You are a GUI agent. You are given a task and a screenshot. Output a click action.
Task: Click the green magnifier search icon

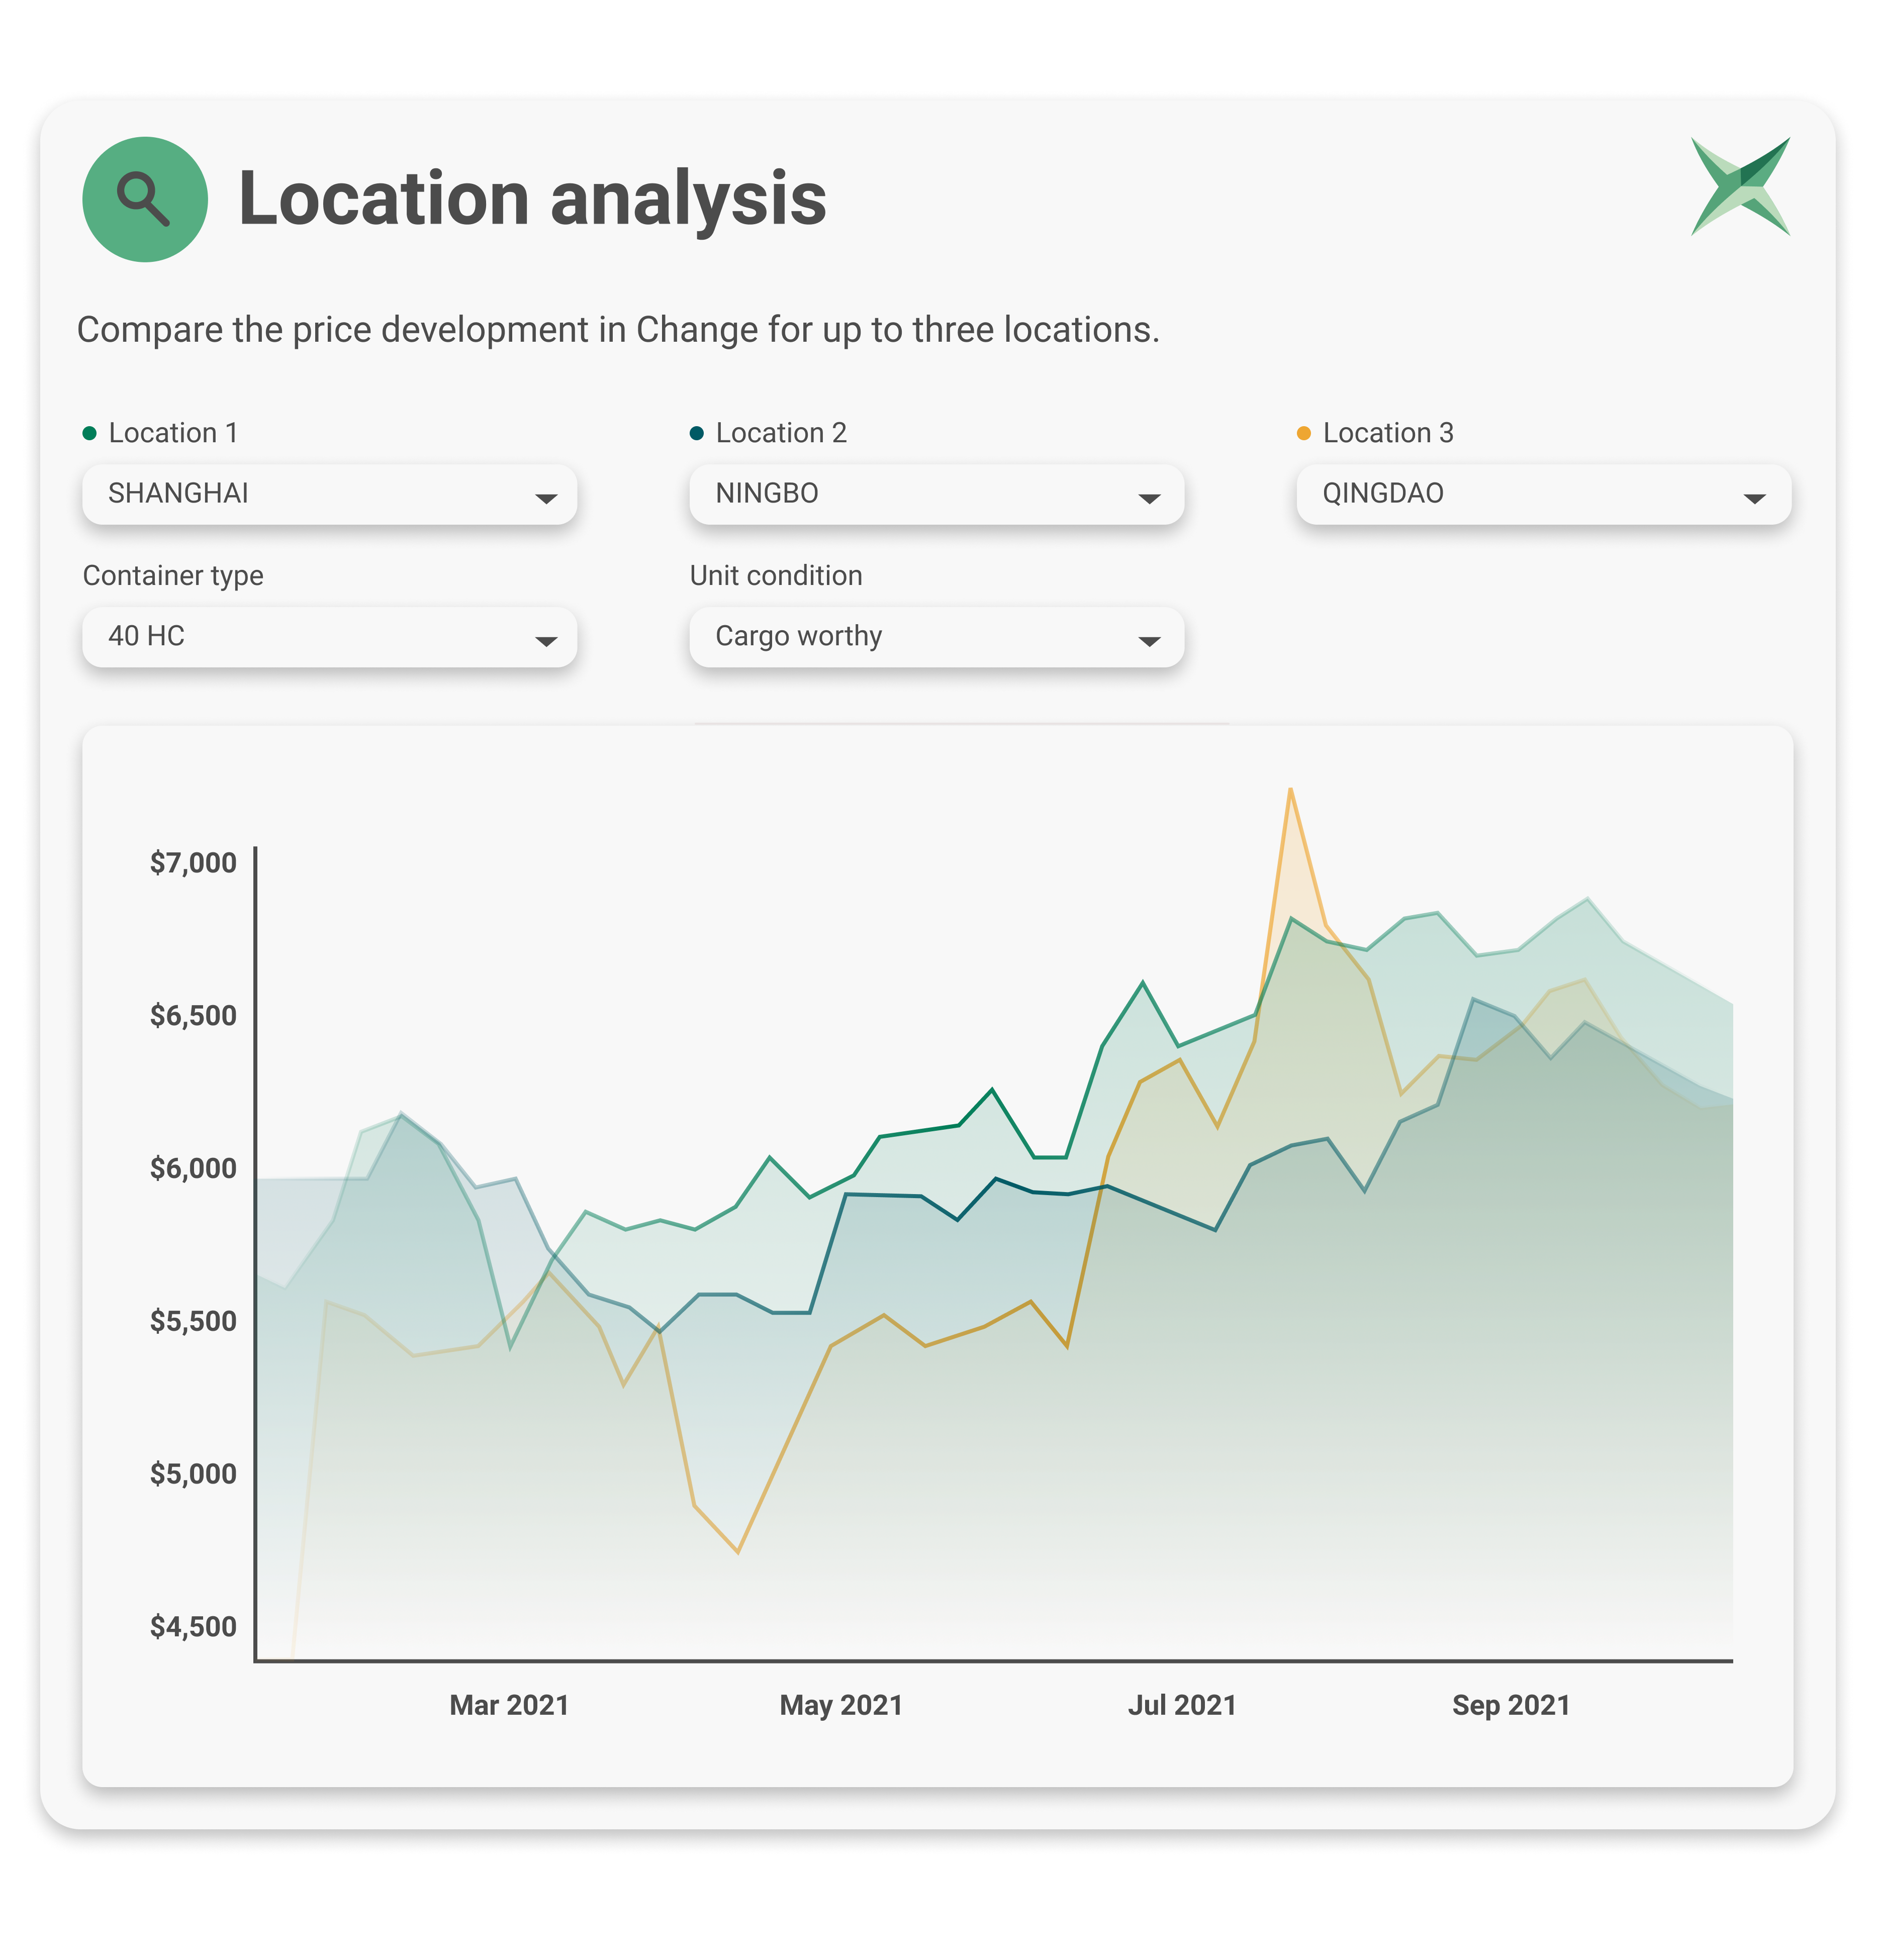pyautogui.click(x=145, y=199)
